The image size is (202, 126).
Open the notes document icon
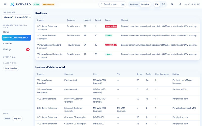[172, 4]
